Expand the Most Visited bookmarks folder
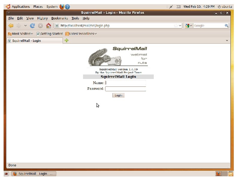 (x=20, y=34)
